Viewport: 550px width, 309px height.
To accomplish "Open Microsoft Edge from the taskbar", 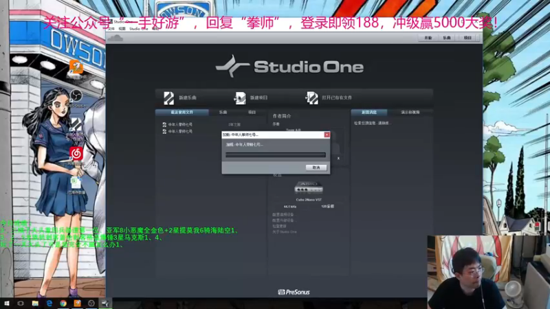I will point(49,304).
